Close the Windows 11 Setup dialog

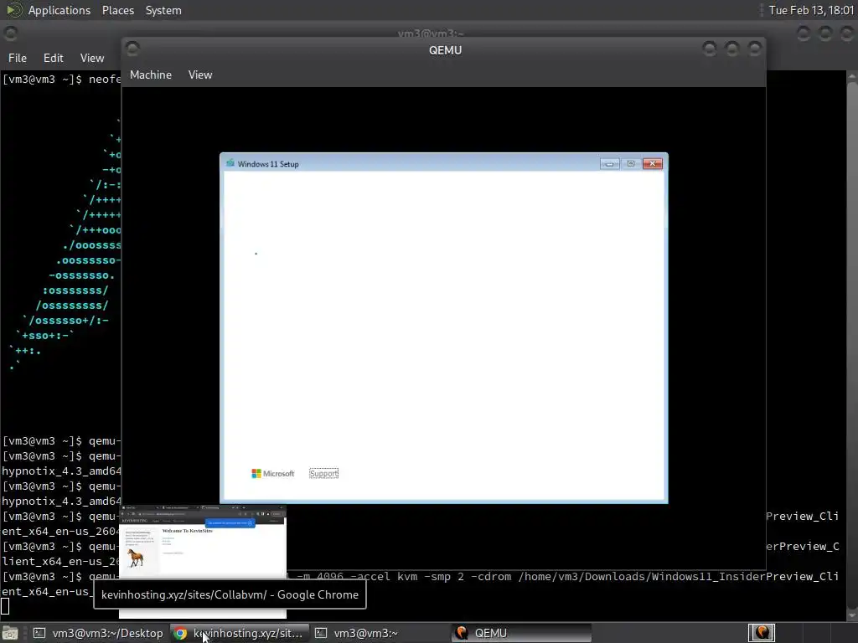[x=652, y=163]
